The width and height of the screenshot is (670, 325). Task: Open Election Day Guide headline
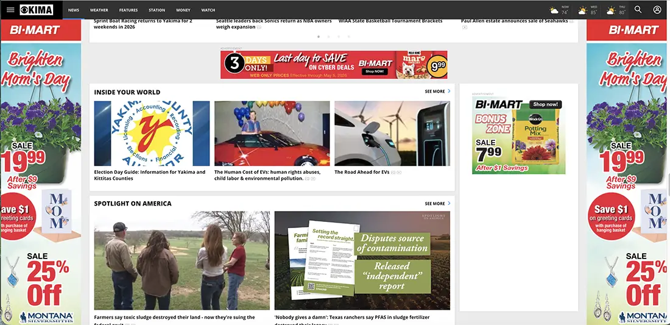pos(150,176)
